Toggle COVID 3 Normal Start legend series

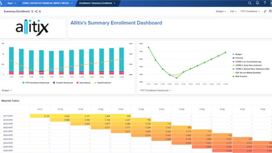pyautogui.click(x=251, y=69)
